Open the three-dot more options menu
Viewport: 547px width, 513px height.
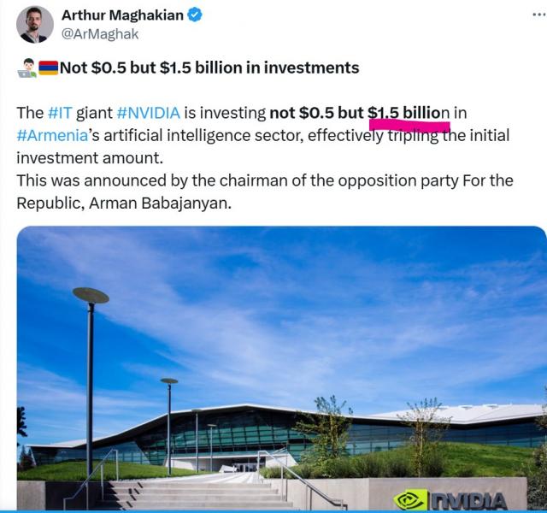537,15
